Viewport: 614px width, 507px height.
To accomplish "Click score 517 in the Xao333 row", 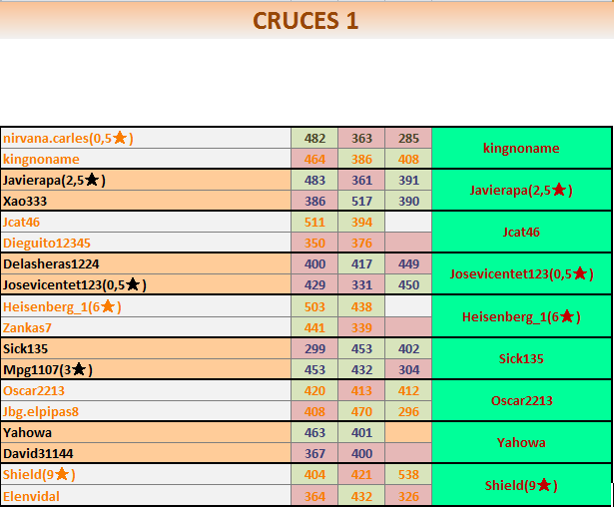I will click(x=361, y=201).
